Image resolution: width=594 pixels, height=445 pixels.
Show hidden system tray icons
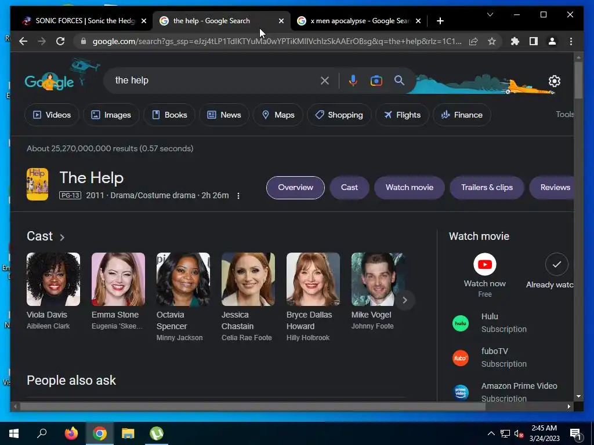[491, 433]
